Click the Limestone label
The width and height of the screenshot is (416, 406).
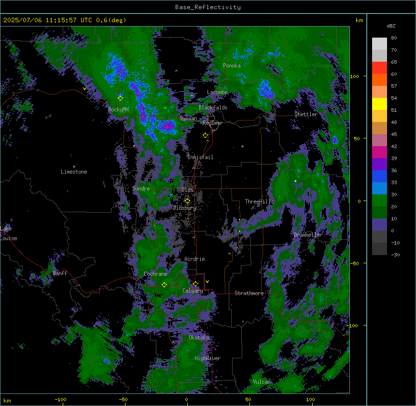click(74, 172)
